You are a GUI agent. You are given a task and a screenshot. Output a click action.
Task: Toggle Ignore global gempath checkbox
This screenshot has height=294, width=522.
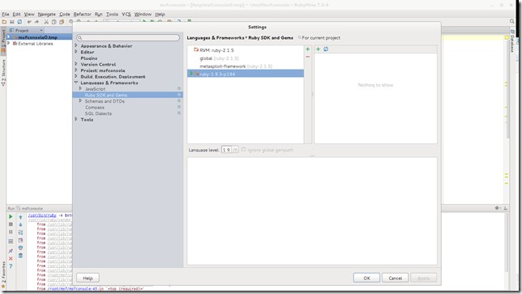point(243,150)
